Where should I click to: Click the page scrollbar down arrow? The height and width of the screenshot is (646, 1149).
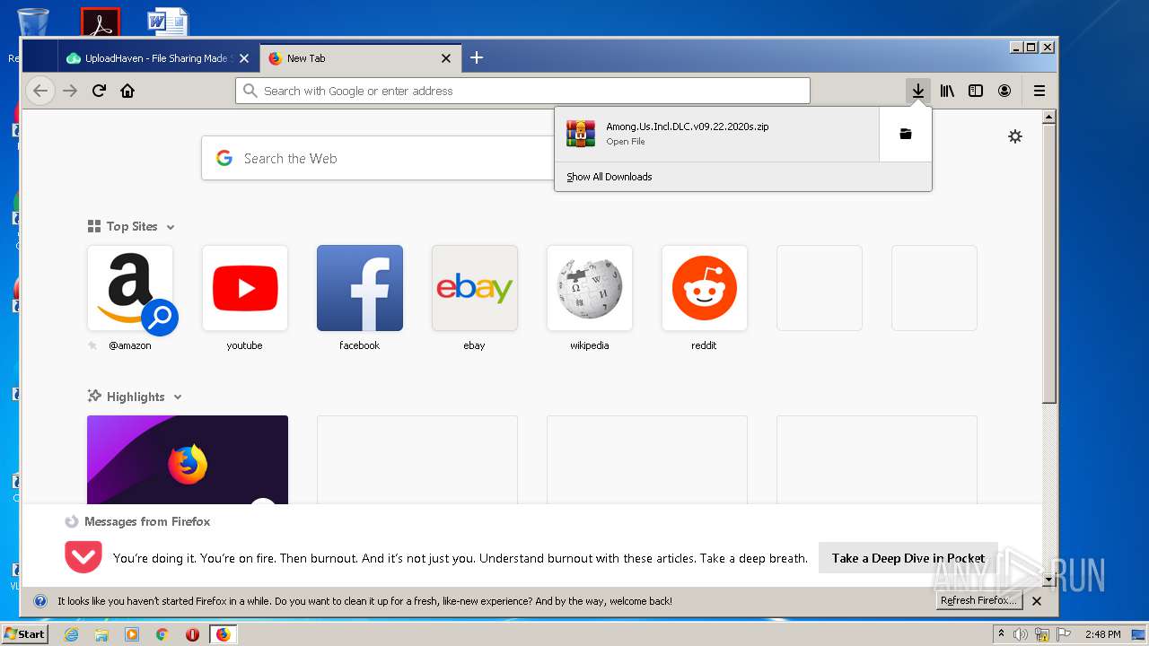[x=1049, y=581]
